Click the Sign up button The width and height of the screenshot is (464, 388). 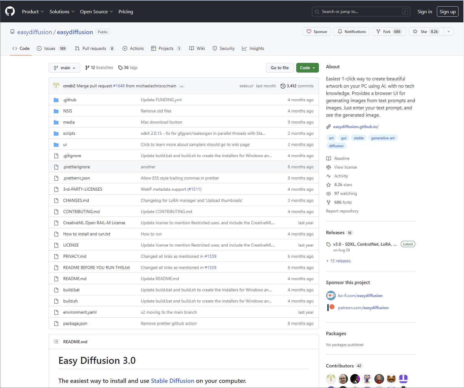pos(447,11)
